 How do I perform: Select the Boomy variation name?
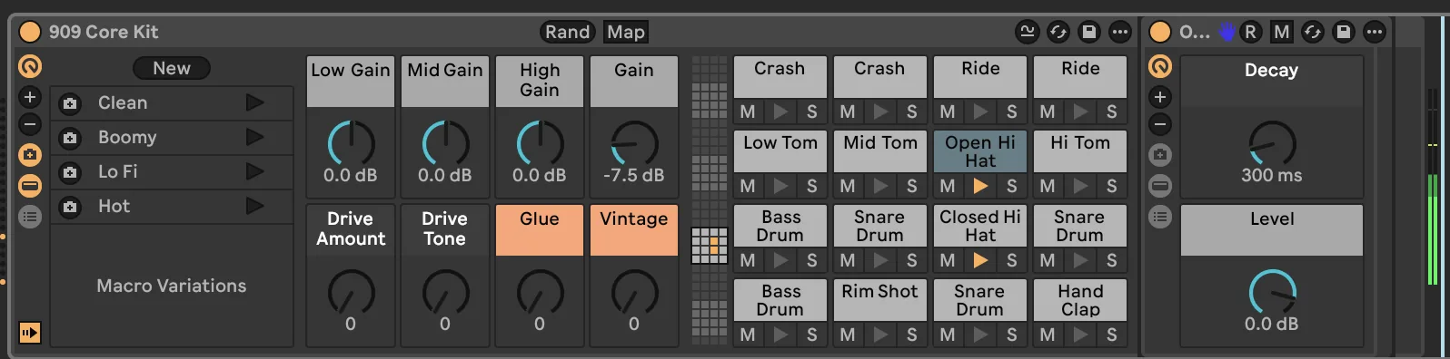127,137
